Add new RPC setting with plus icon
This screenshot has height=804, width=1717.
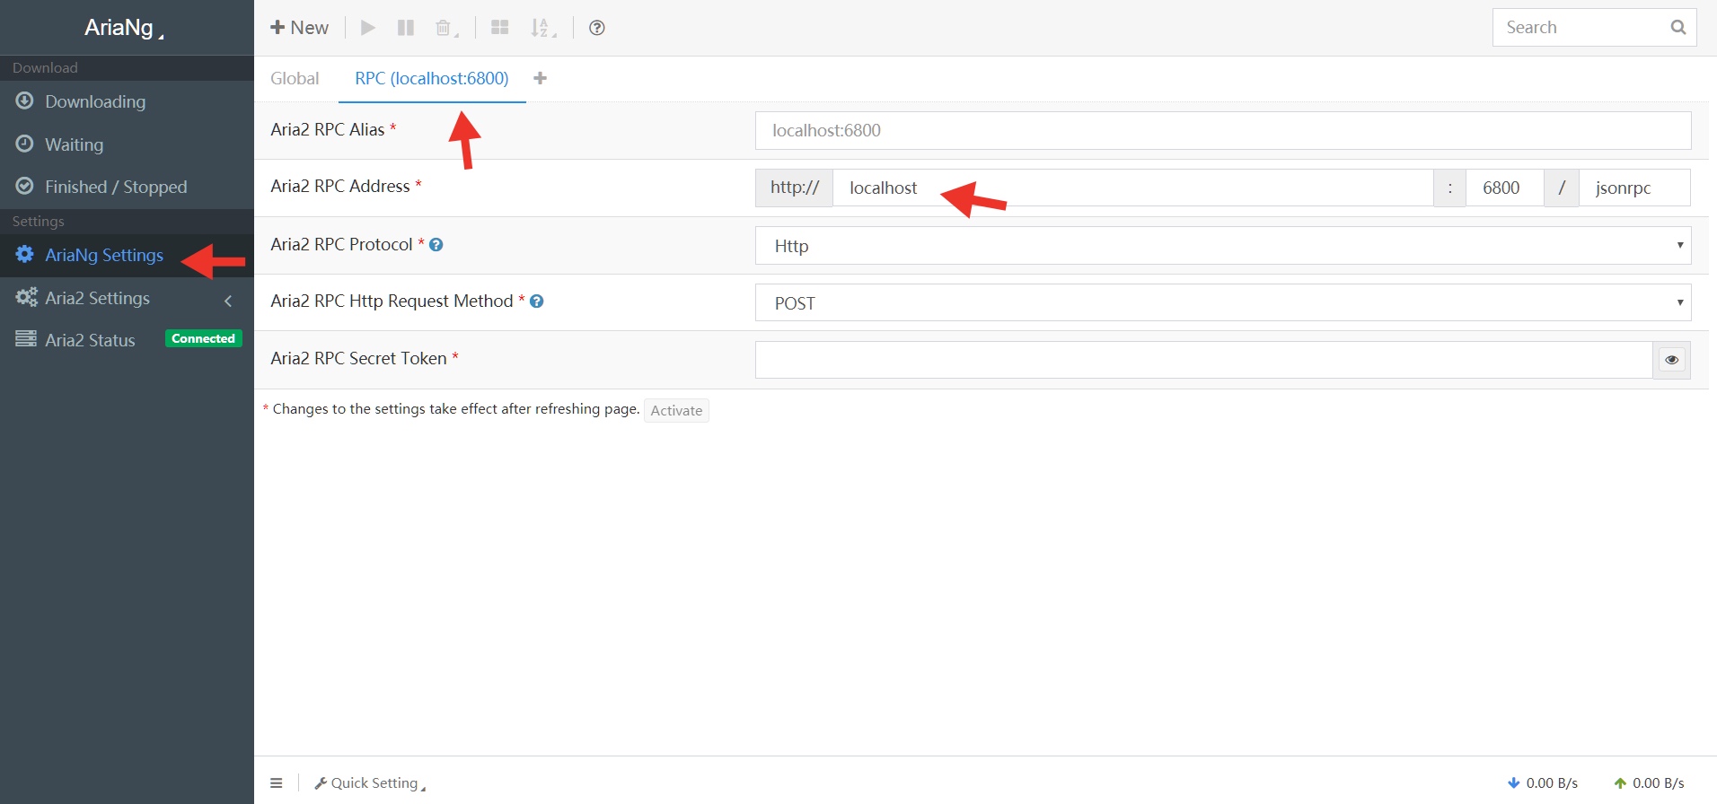pos(540,78)
